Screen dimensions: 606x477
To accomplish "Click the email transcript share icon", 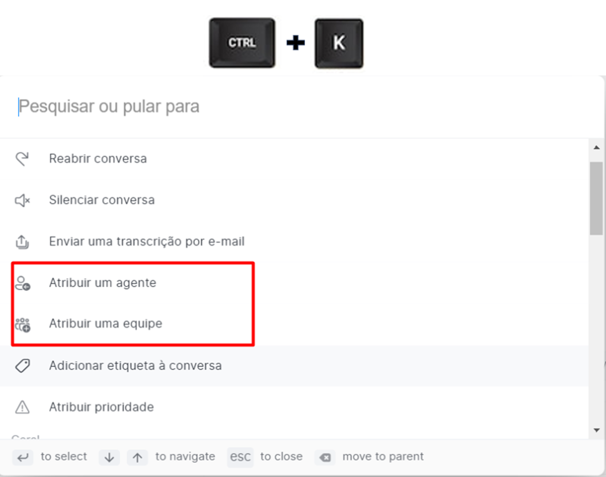I will 22,241.
